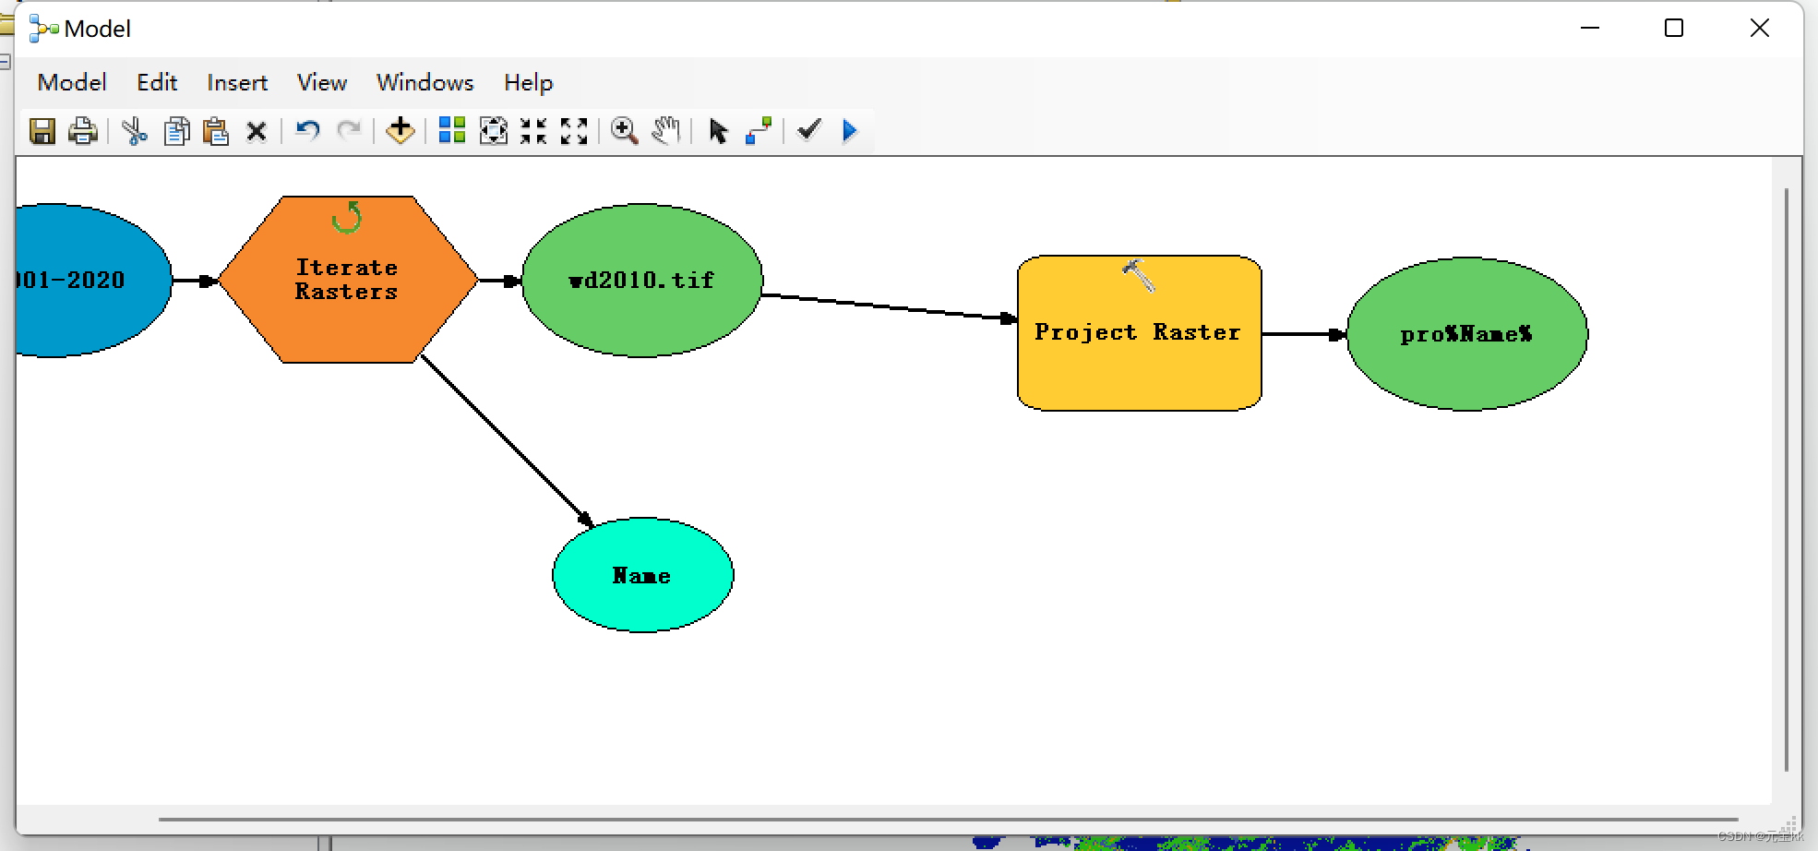Undo the last model edit

[x=307, y=130]
